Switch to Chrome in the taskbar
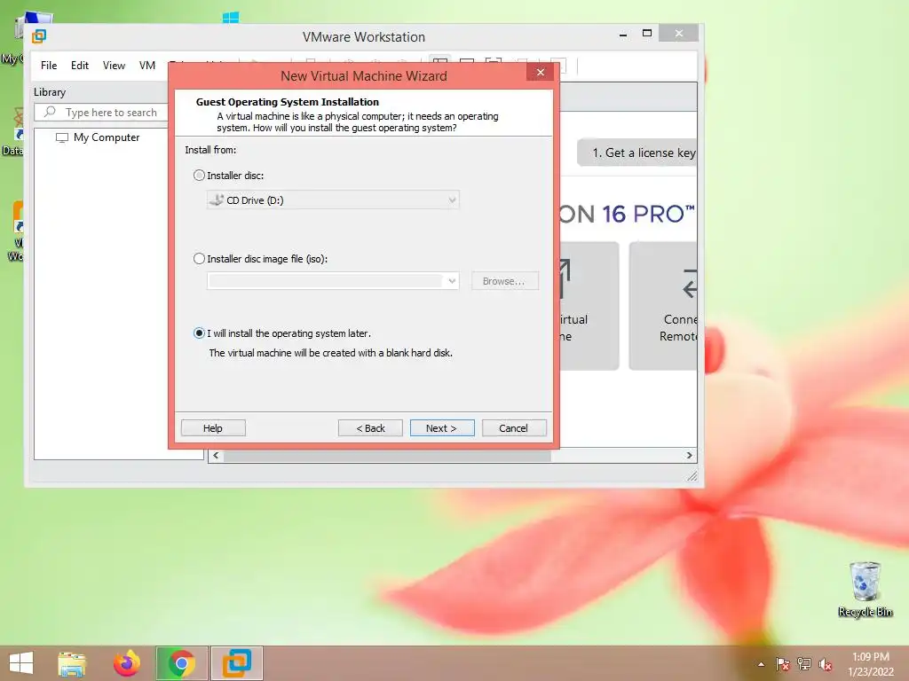This screenshot has width=909, height=681. [182, 663]
